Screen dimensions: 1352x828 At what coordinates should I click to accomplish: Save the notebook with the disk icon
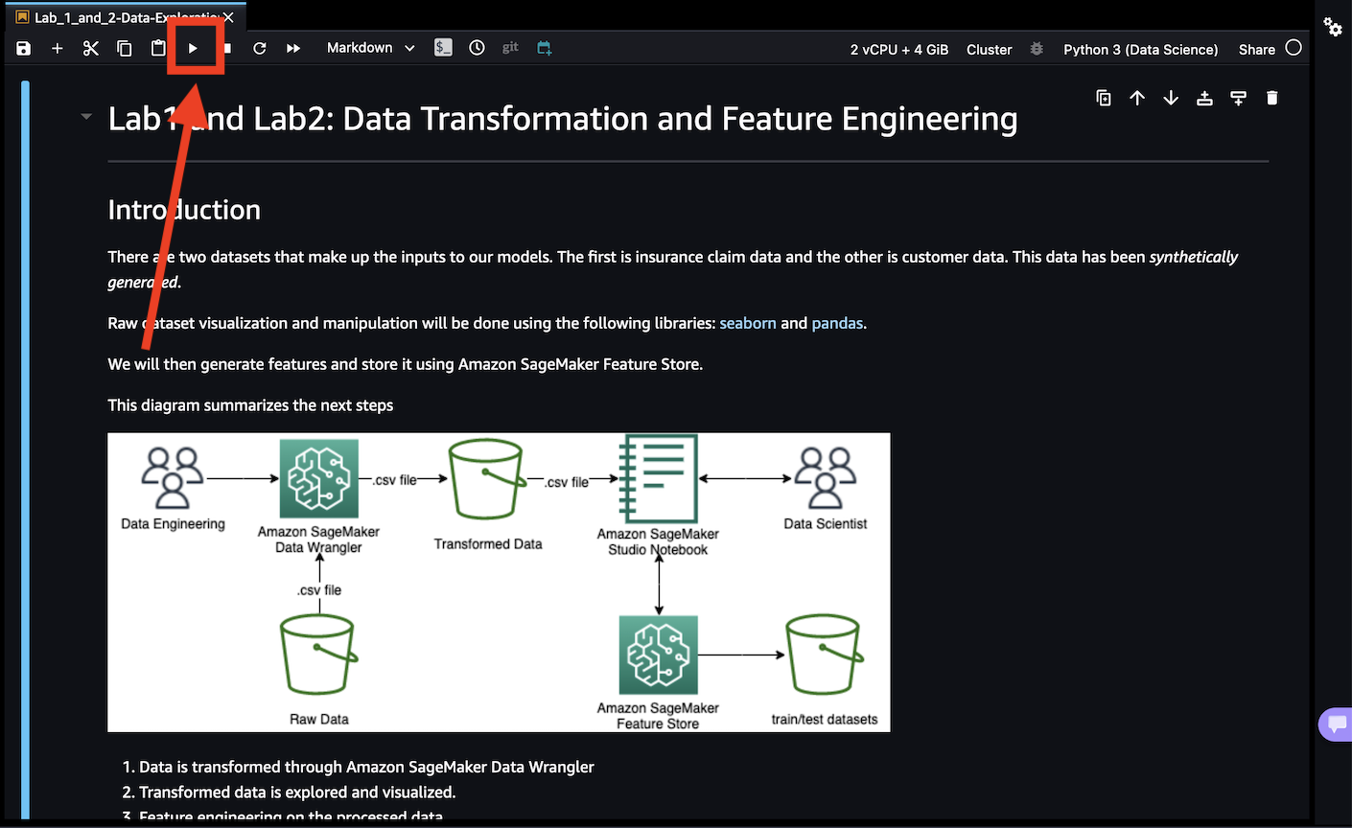click(x=24, y=48)
